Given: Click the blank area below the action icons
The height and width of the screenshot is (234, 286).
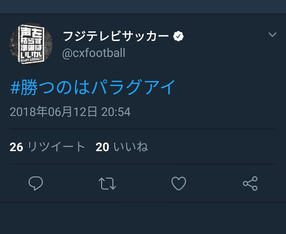Looking at the screenshot, I should click(x=143, y=218).
